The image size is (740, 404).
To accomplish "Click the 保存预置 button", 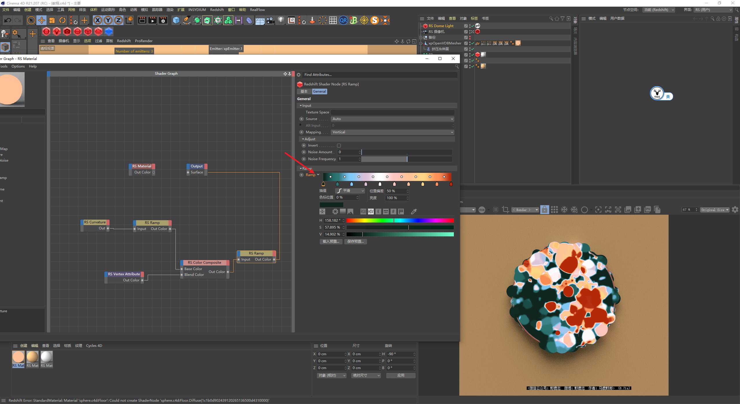I will coord(356,242).
